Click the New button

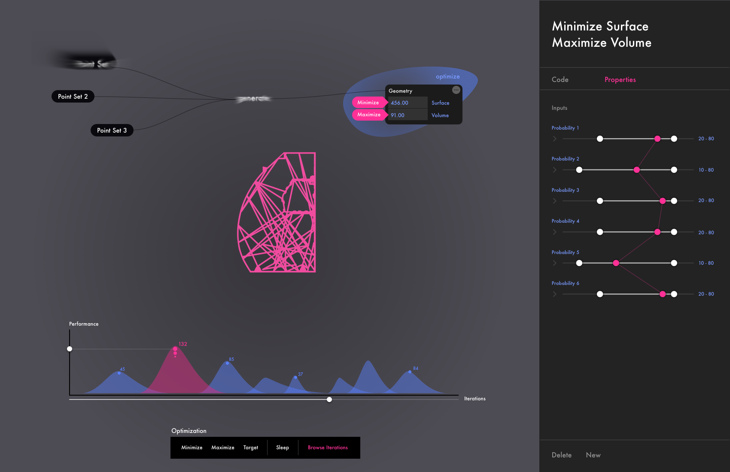(593, 455)
